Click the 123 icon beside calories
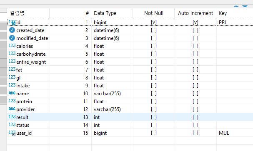Viewport: 253px width, 151px height. [12, 46]
